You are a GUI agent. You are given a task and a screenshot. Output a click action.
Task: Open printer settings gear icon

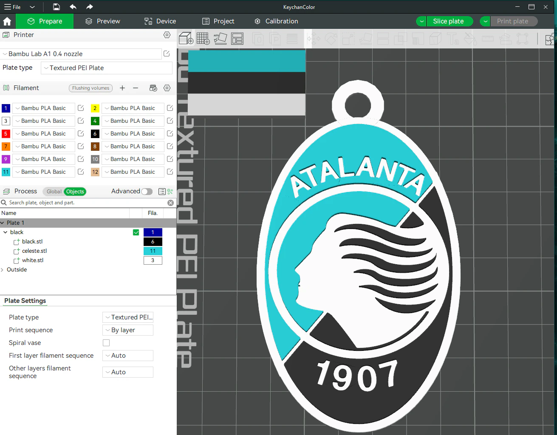tap(167, 35)
